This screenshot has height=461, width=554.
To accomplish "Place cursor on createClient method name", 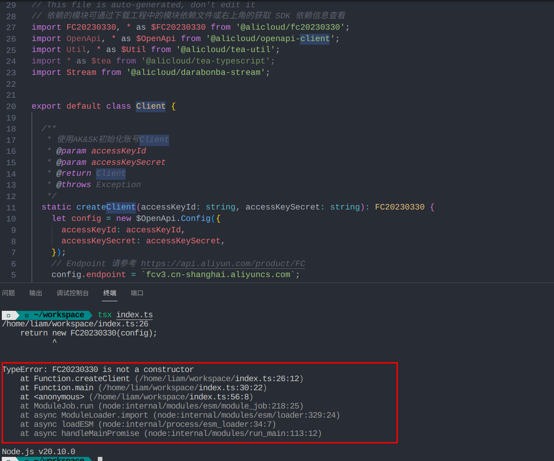I will pyautogui.click(x=106, y=207).
